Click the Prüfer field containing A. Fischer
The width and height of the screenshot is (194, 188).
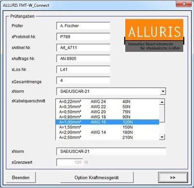click(x=83, y=26)
